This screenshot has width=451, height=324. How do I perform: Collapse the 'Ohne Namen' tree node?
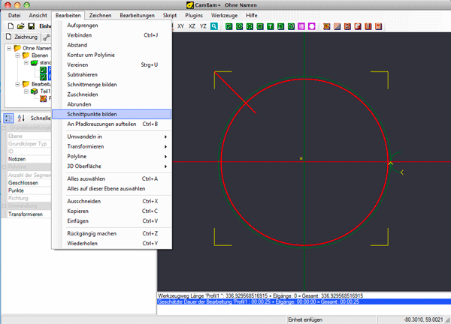coord(8,48)
